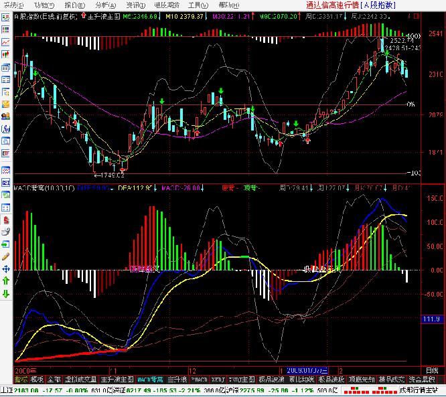The height and width of the screenshot is (397, 446).
Task: Click the first sidebar quote-list icon
Action: pos(5,17)
